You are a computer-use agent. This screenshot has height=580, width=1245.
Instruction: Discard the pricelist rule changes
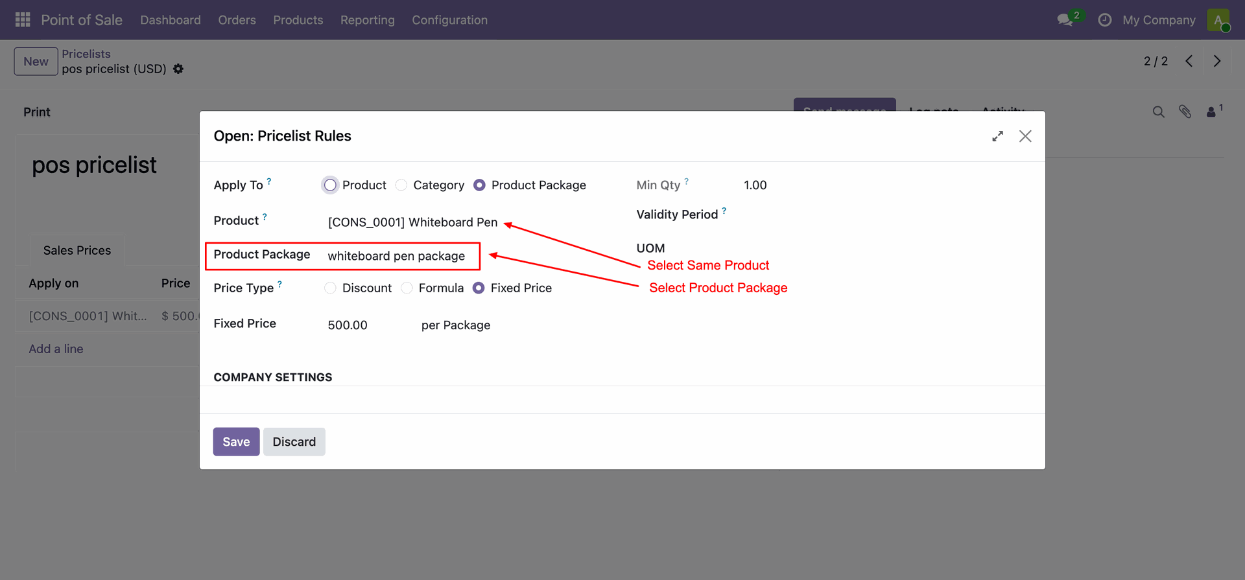[x=294, y=441]
